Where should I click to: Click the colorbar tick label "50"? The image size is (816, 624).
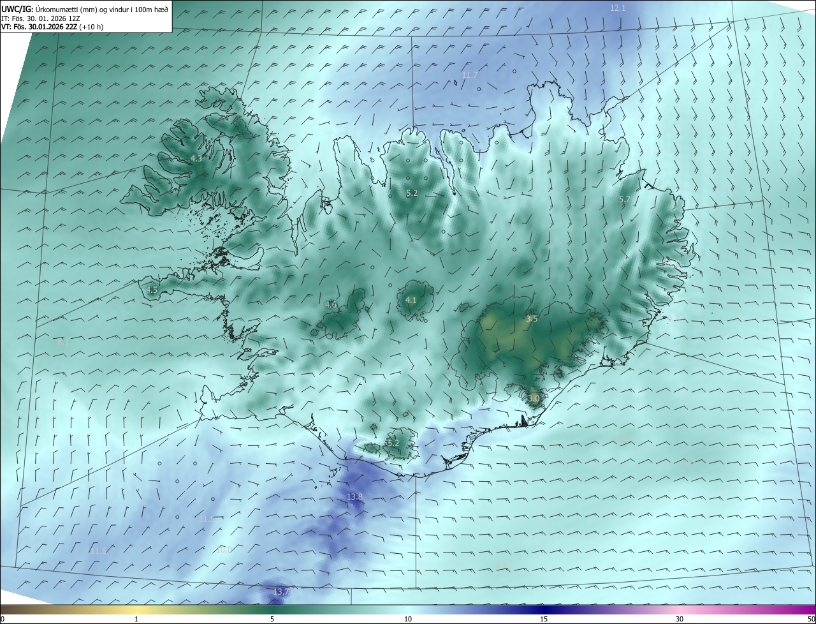[x=811, y=620]
